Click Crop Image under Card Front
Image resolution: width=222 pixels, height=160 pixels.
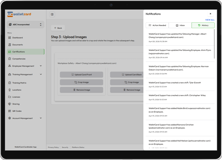tap(81, 82)
